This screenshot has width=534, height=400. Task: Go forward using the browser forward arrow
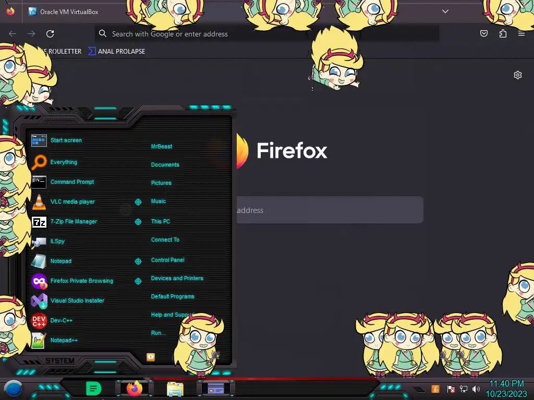click(x=31, y=34)
